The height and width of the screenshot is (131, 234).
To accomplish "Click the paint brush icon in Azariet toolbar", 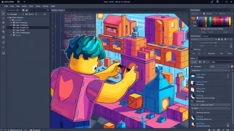I will tap(225, 39).
